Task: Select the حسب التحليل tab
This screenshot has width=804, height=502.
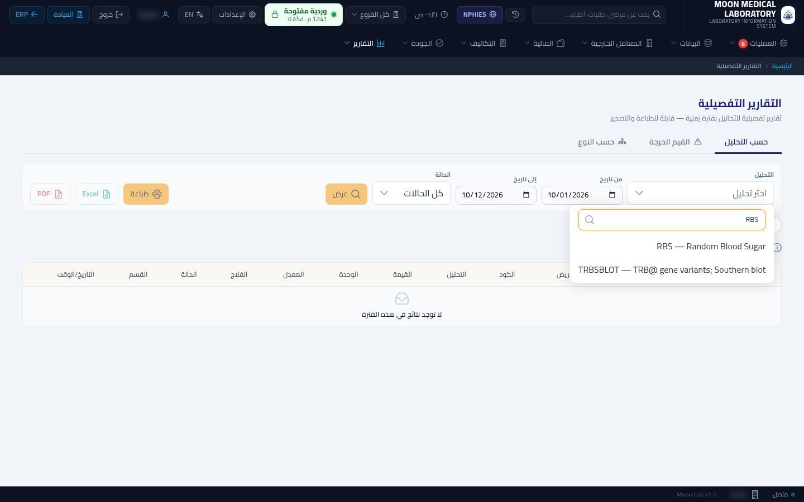Action: pyautogui.click(x=746, y=142)
